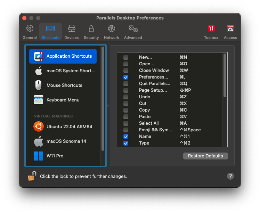260x213 pixels.
Task: Open the Toolbox icon in toolbar
Action: 211,31
